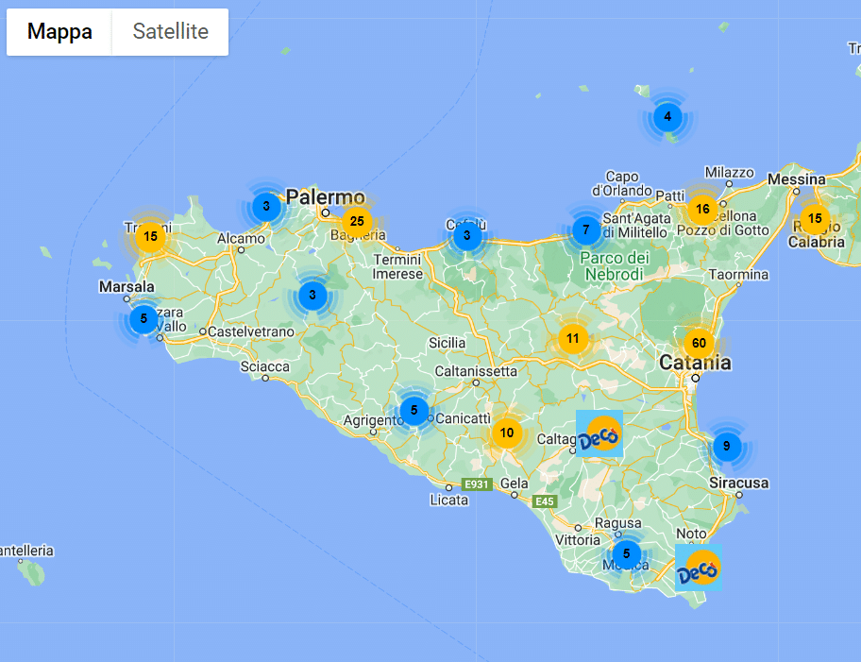Click the 15 cluster near Trapani

pyautogui.click(x=150, y=237)
